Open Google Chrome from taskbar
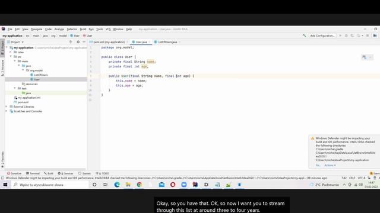Image resolution: width=380 pixels, height=213 pixels. point(140,185)
